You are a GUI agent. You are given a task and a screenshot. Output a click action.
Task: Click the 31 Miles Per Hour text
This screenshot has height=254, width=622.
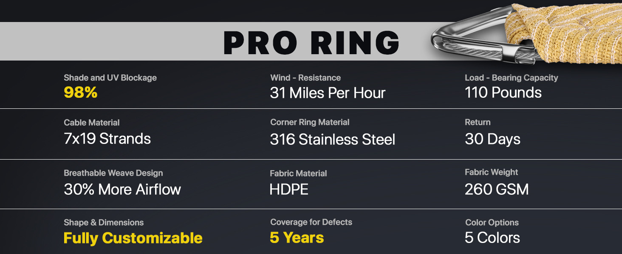[x=328, y=93]
